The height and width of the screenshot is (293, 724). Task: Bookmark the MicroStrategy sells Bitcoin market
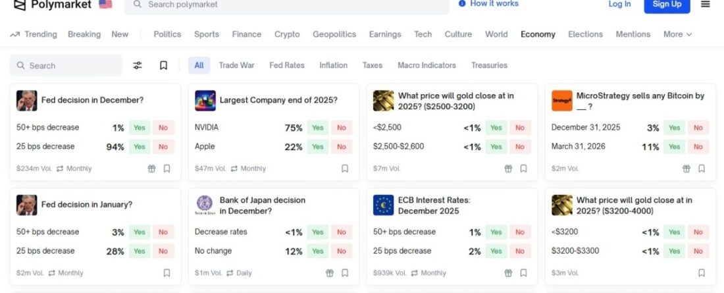tap(702, 169)
